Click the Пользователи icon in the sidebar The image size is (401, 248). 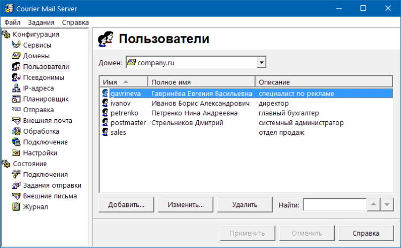click(16, 66)
